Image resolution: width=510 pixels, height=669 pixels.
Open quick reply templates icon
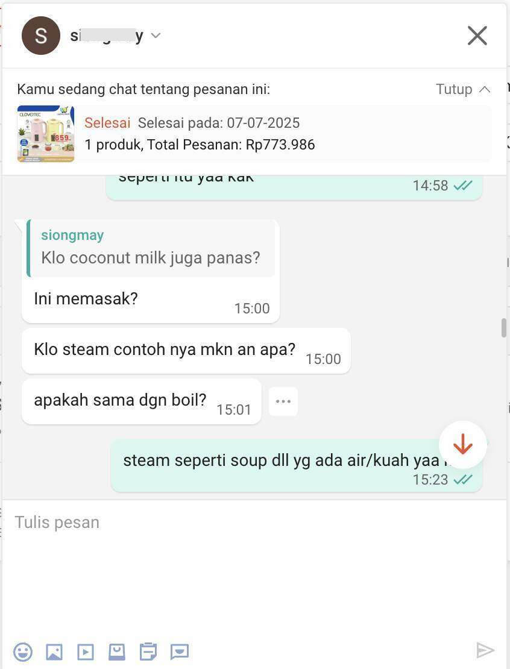point(180,652)
